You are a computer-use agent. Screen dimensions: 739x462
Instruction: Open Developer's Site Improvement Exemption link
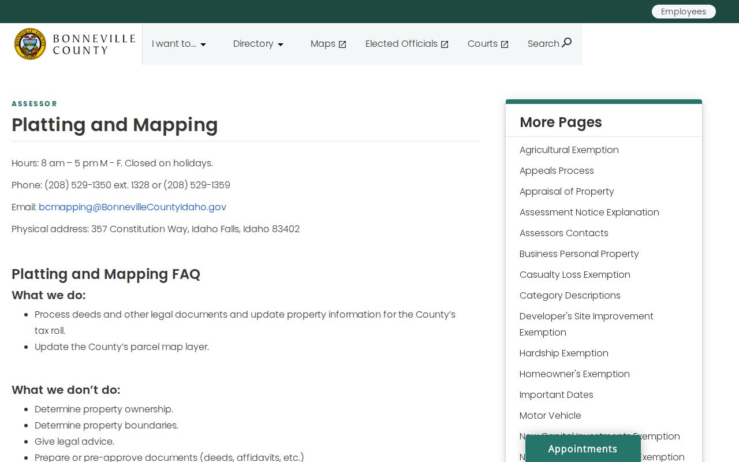pos(586,324)
